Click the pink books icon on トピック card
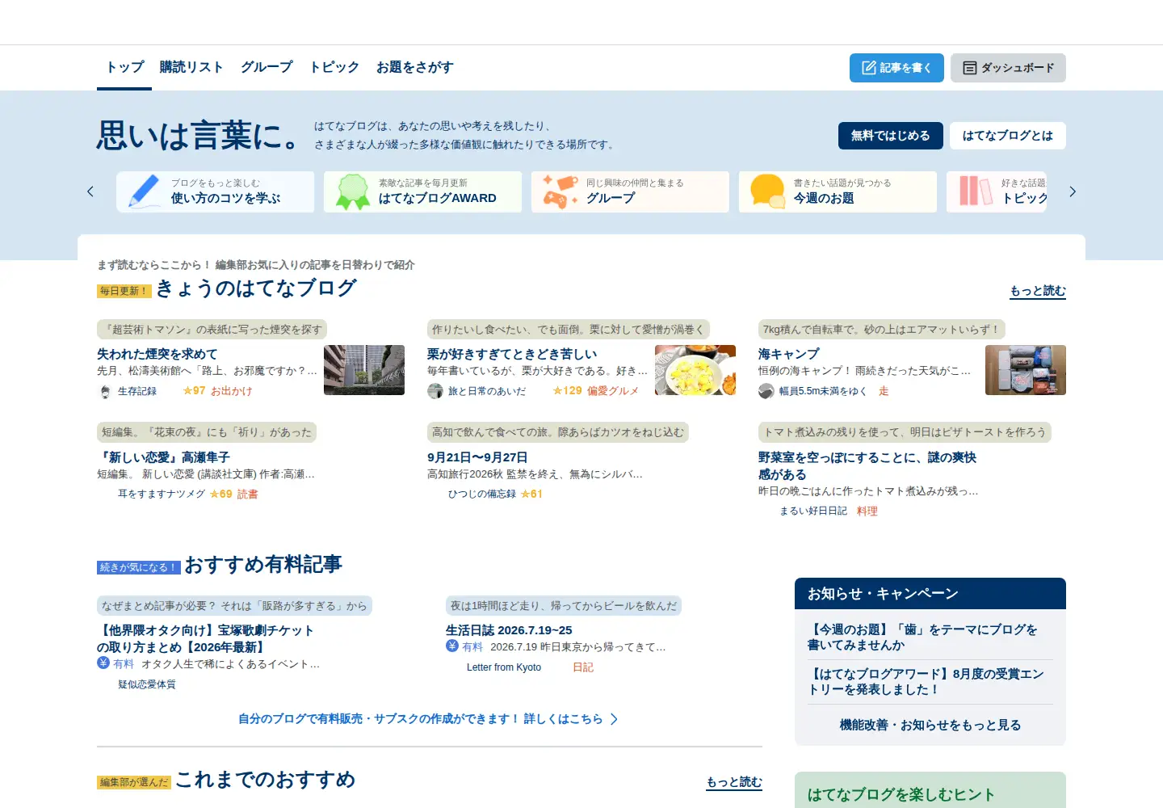This screenshot has width=1163, height=808. (x=975, y=191)
